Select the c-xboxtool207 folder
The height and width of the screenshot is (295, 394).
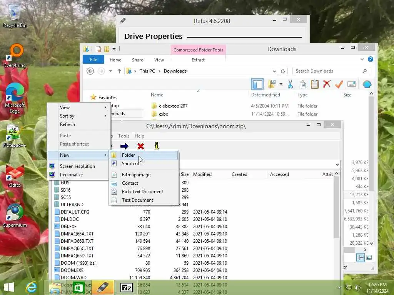(x=173, y=106)
